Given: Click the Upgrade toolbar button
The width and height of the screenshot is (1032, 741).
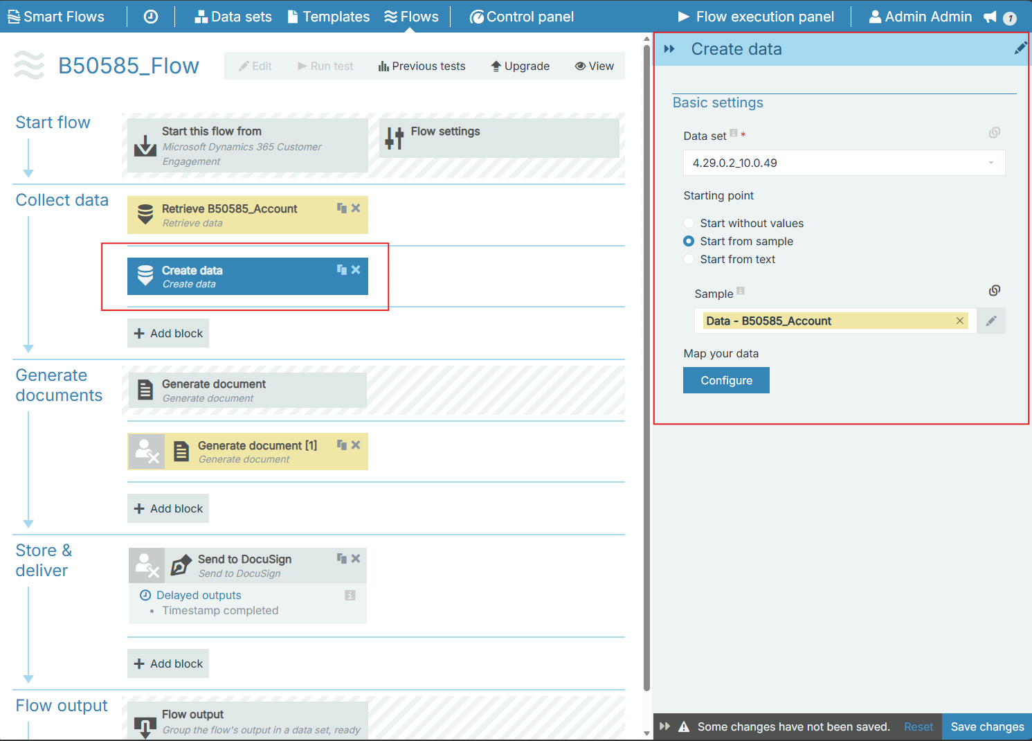Looking at the screenshot, I should point(520,66).
